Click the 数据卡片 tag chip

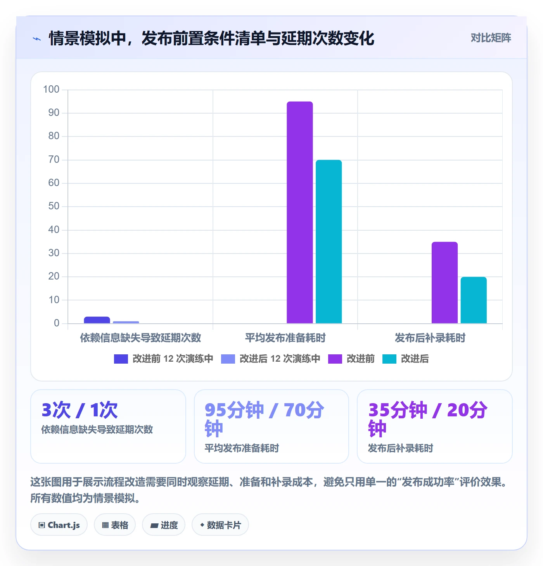pos(220,525)
